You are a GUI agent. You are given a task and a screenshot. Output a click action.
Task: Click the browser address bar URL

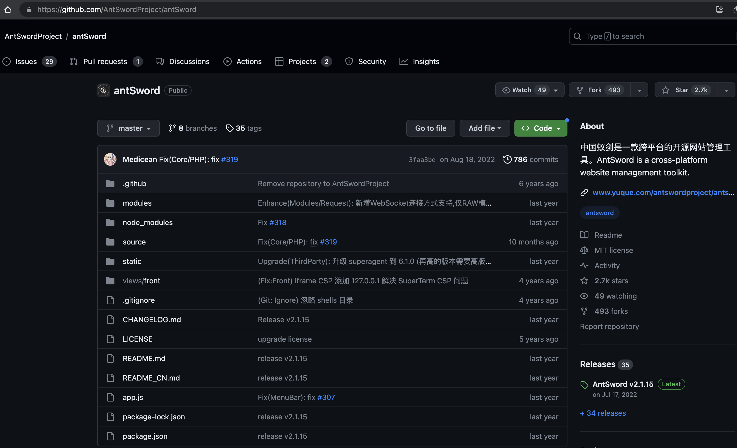click(117, 9)
